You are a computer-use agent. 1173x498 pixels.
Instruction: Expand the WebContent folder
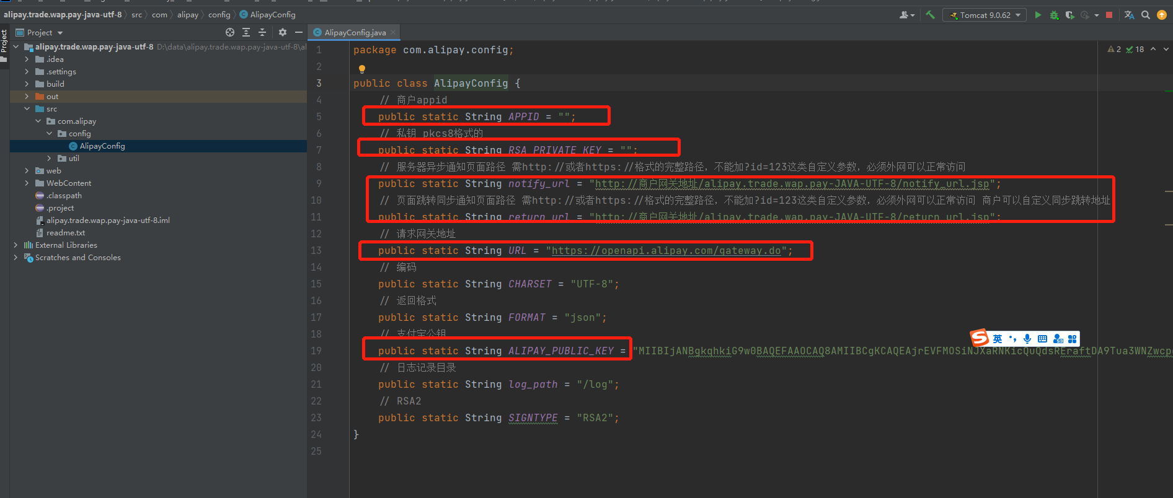pyautogui.click(x=27, y=183)
